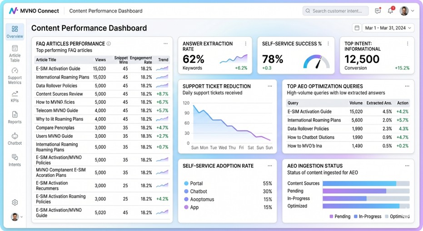This screenshot has height=231, width=423.
Task: Select the Content Sources Review article
Action: 102,94
